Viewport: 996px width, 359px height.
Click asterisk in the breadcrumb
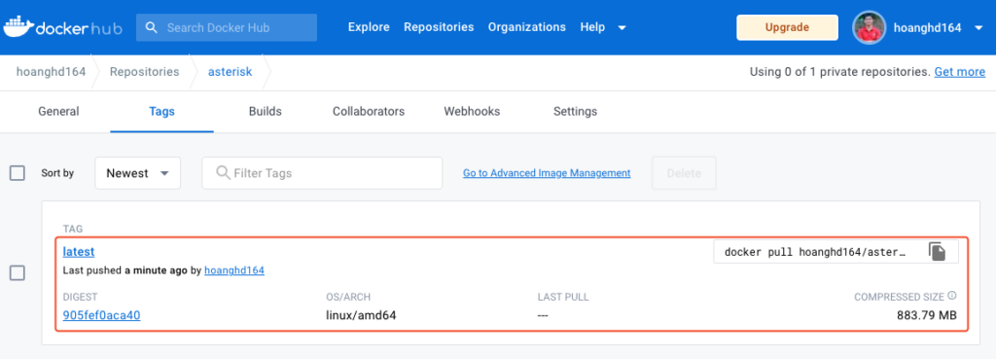coord(230,72)
